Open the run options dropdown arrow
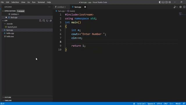This screenshot has width=186, height=105. click(x=177, y=7)
